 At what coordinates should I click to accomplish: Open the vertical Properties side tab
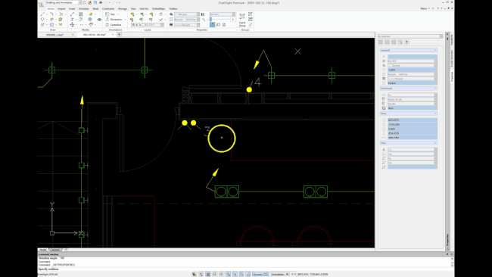(x=452, y=77)
